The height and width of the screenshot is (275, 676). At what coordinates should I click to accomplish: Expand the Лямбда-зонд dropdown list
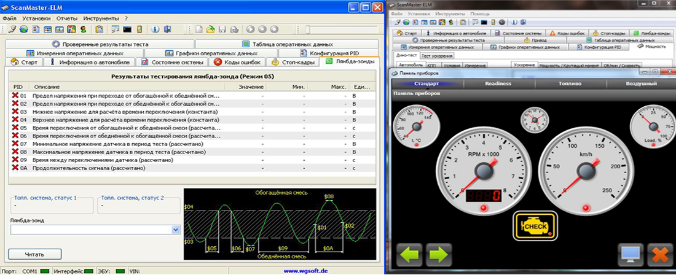pos(176,230)
